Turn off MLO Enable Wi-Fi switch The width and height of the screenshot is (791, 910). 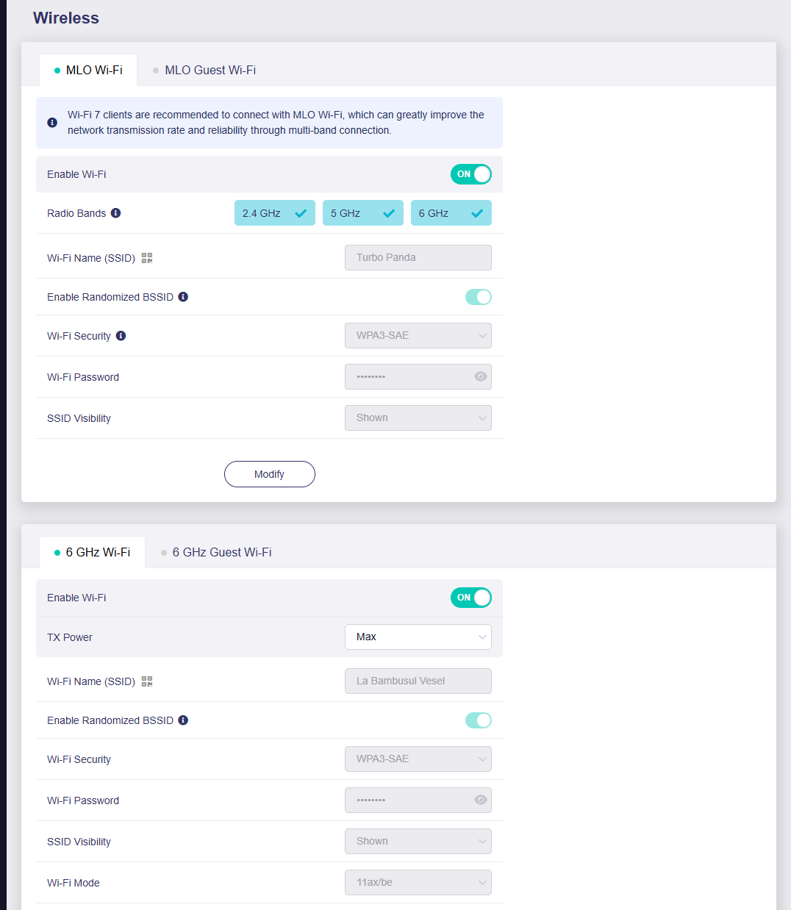click(471, 174)
